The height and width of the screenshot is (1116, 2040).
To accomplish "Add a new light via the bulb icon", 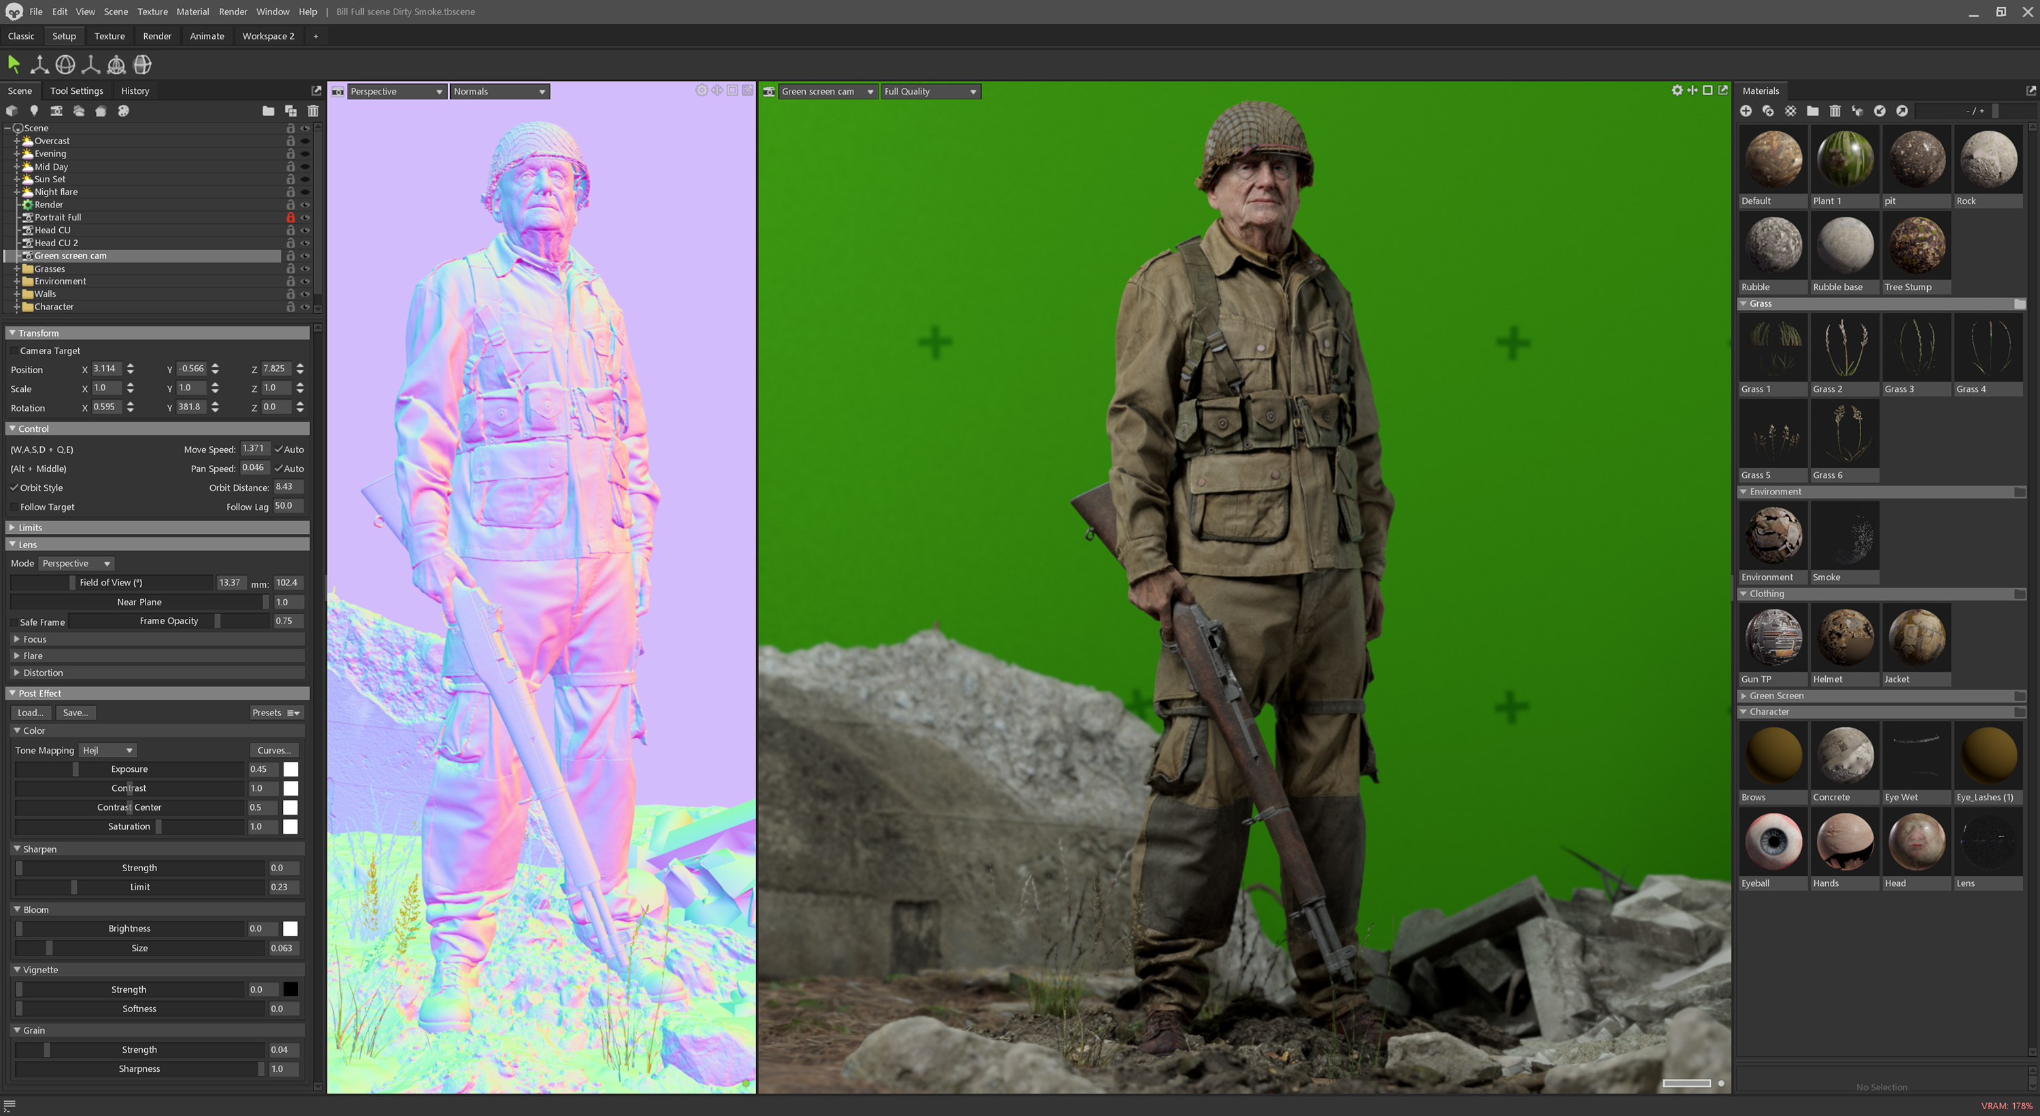I will pos(33,111).
